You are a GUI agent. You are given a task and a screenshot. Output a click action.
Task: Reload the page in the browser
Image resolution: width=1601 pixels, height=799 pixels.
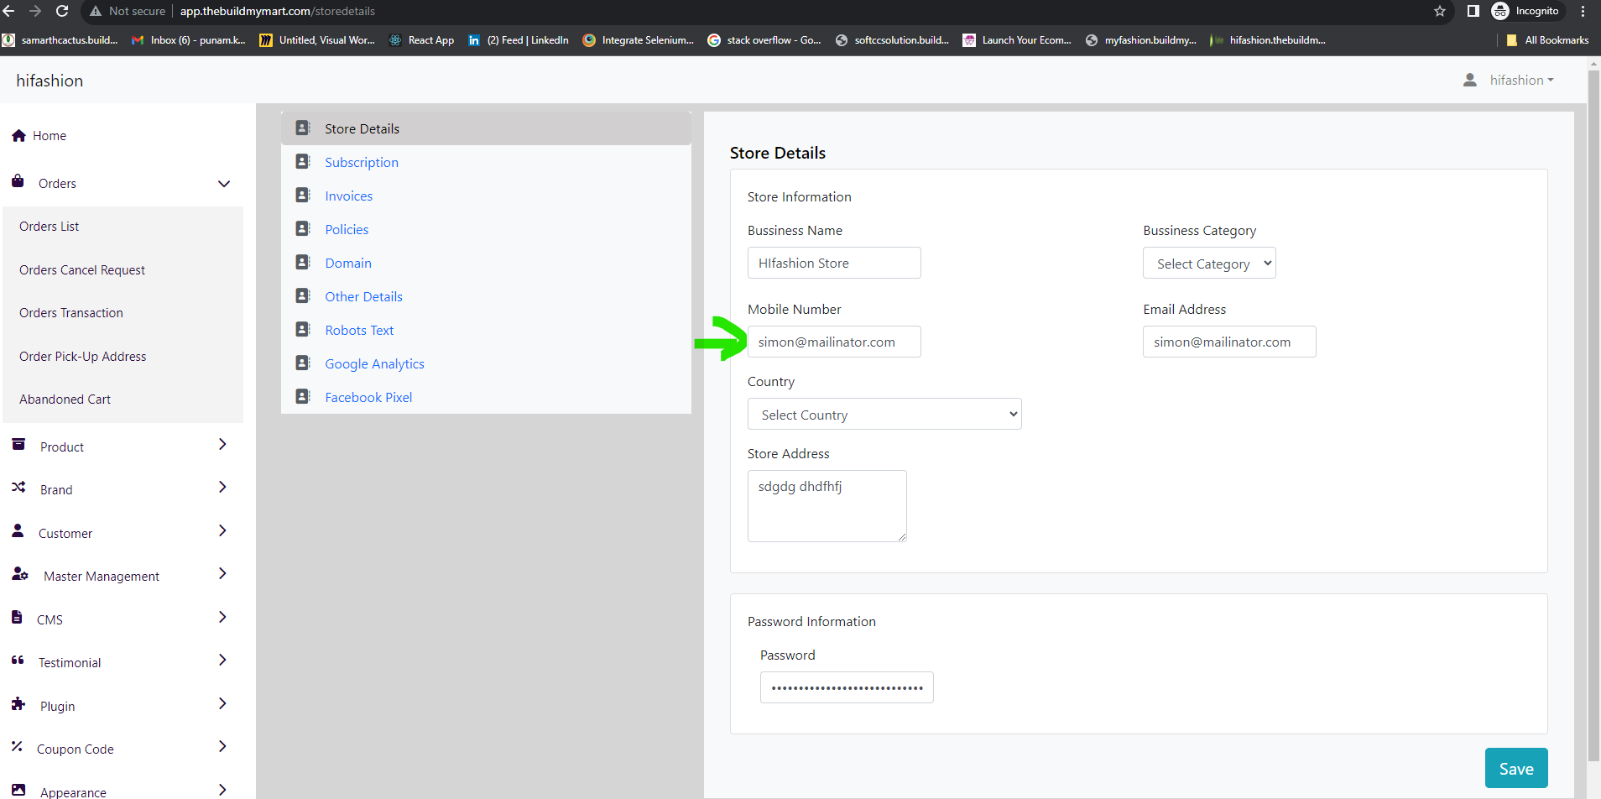coord(62,11)
